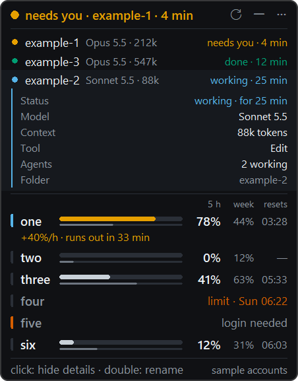Click the Status value 'working · for 25 min'
The height and width of the screenshot is (381, 298).
[241, 101]
